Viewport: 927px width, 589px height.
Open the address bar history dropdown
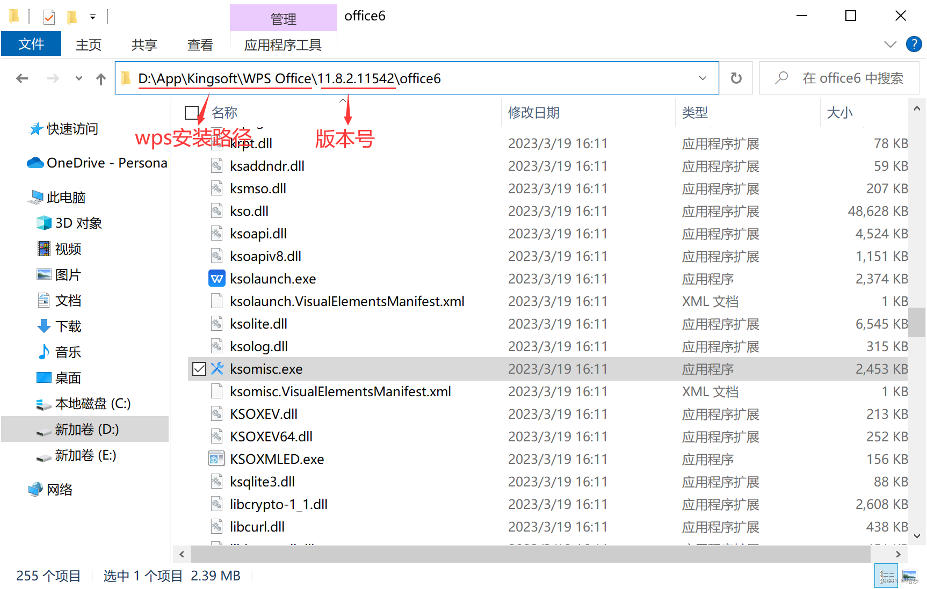(703, 78)
